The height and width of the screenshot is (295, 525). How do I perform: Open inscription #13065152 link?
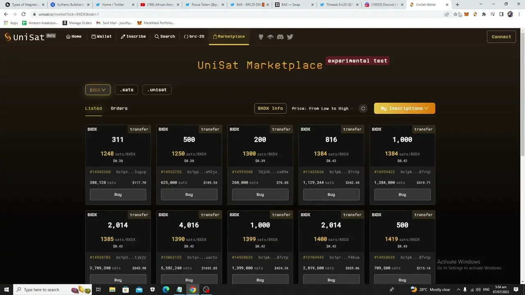[x=171, y=257]
